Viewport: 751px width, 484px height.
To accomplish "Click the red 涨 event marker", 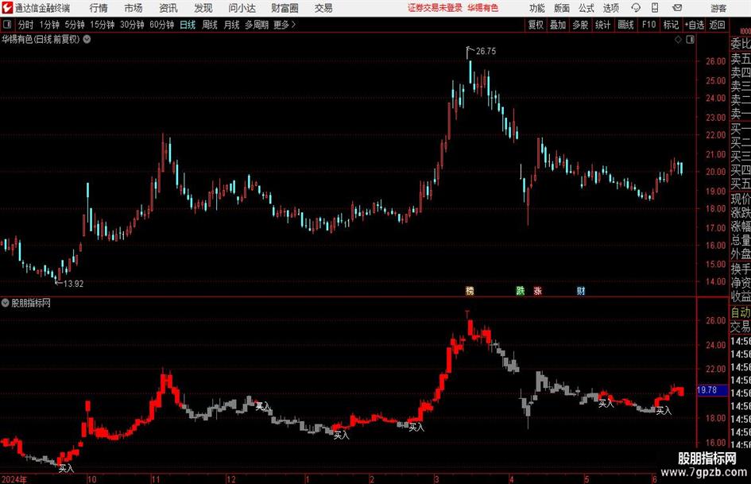I will (537, 290).
